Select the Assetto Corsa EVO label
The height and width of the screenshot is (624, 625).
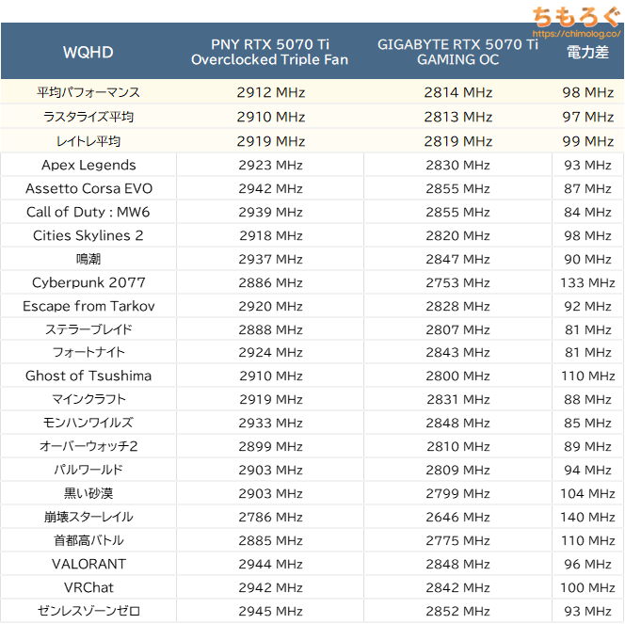coord(88,188)
